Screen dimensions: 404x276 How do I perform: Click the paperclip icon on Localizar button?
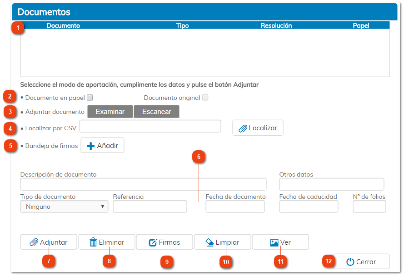click(x=242, y=128)
